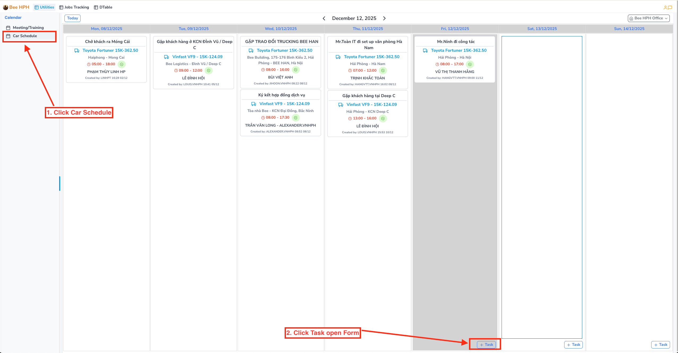Click truck icon on Mr.Toàn IT card
The width and height of the screenshot is (678, 353).
338,57
